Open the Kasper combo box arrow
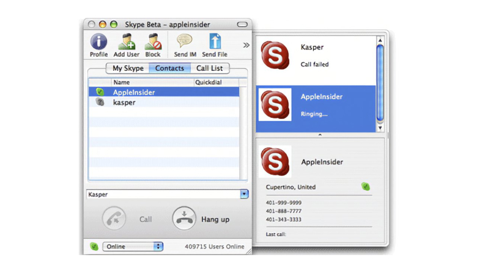 pyautogui.click(x=244, y=194)
